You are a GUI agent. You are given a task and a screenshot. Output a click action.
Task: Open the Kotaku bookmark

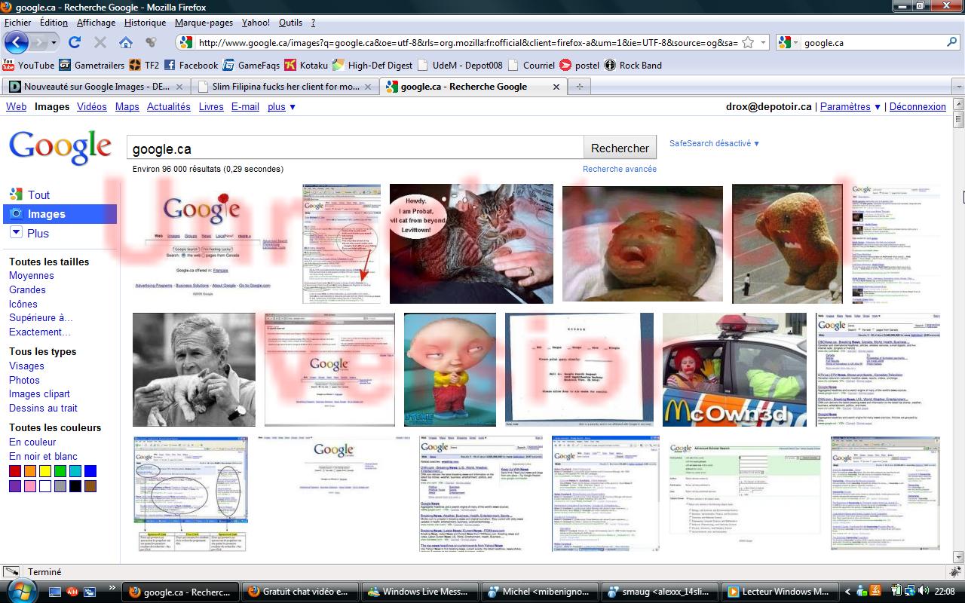(306, 65)
